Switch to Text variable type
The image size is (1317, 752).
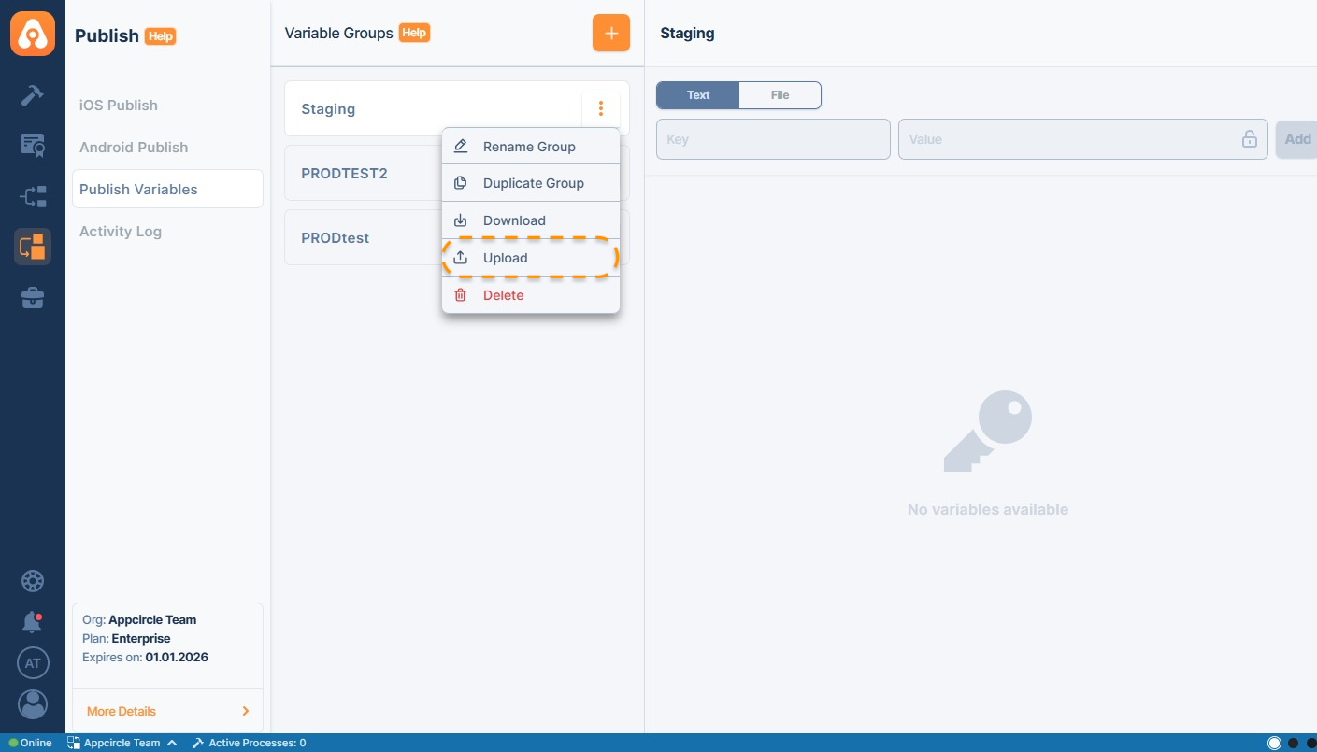click(698, 95)
